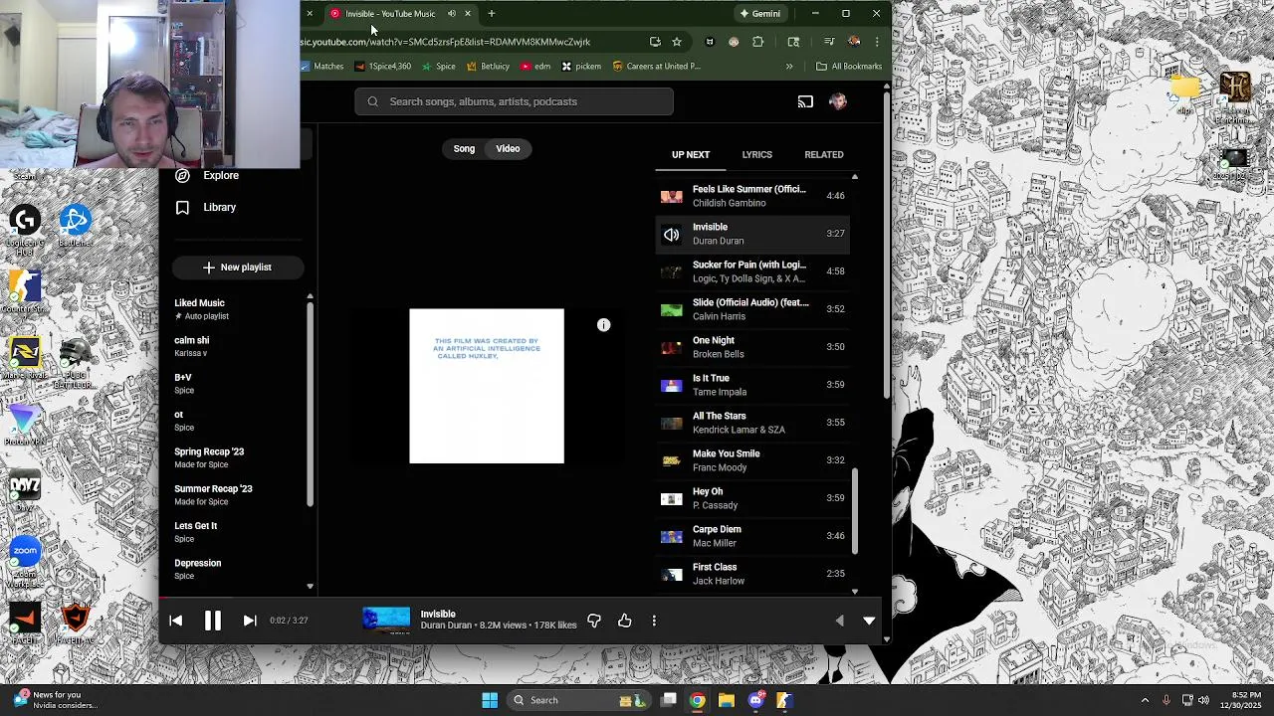Select Make You Smile by Franc Moody
The height and width of the screenshot is (716, 1274).
(x=753, y=460)
